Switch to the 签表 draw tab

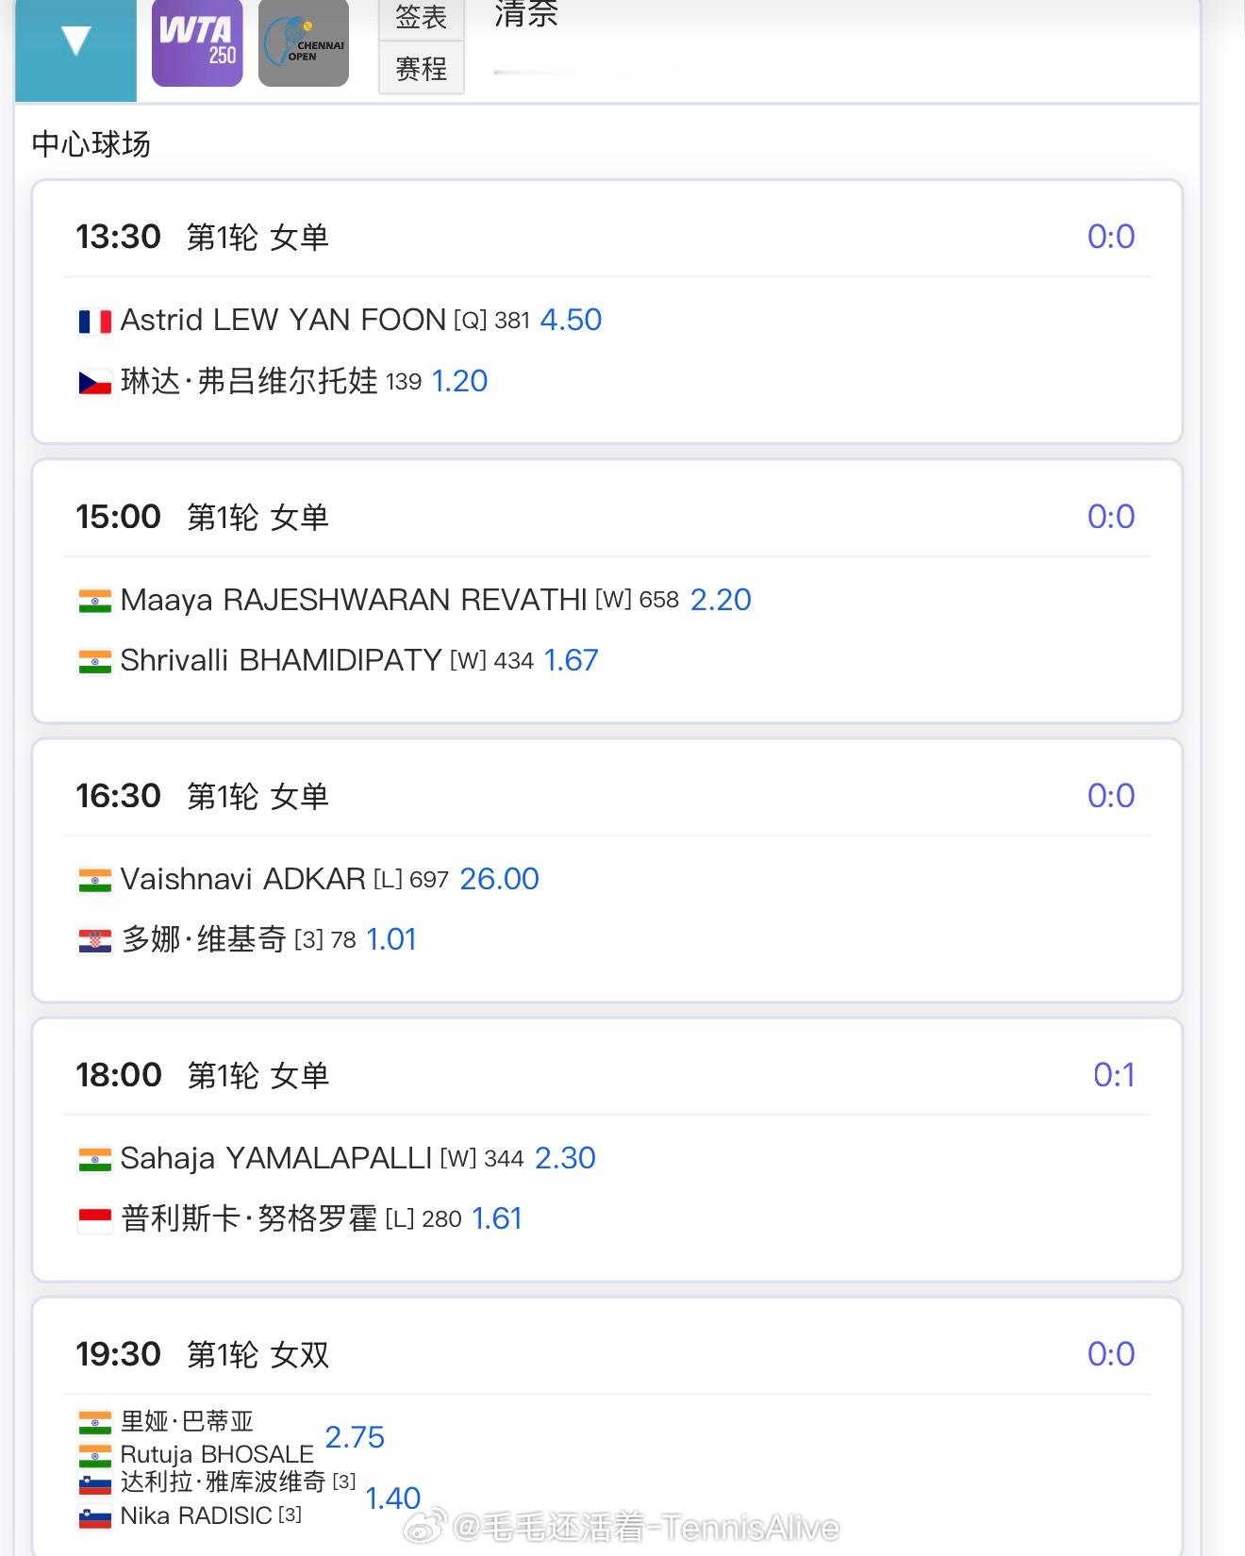pyautogui.click(x=421, y=18)
